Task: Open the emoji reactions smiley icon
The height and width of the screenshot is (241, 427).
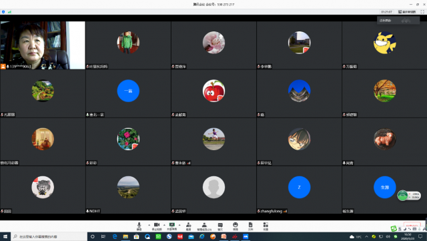Action: coord(236,226)
